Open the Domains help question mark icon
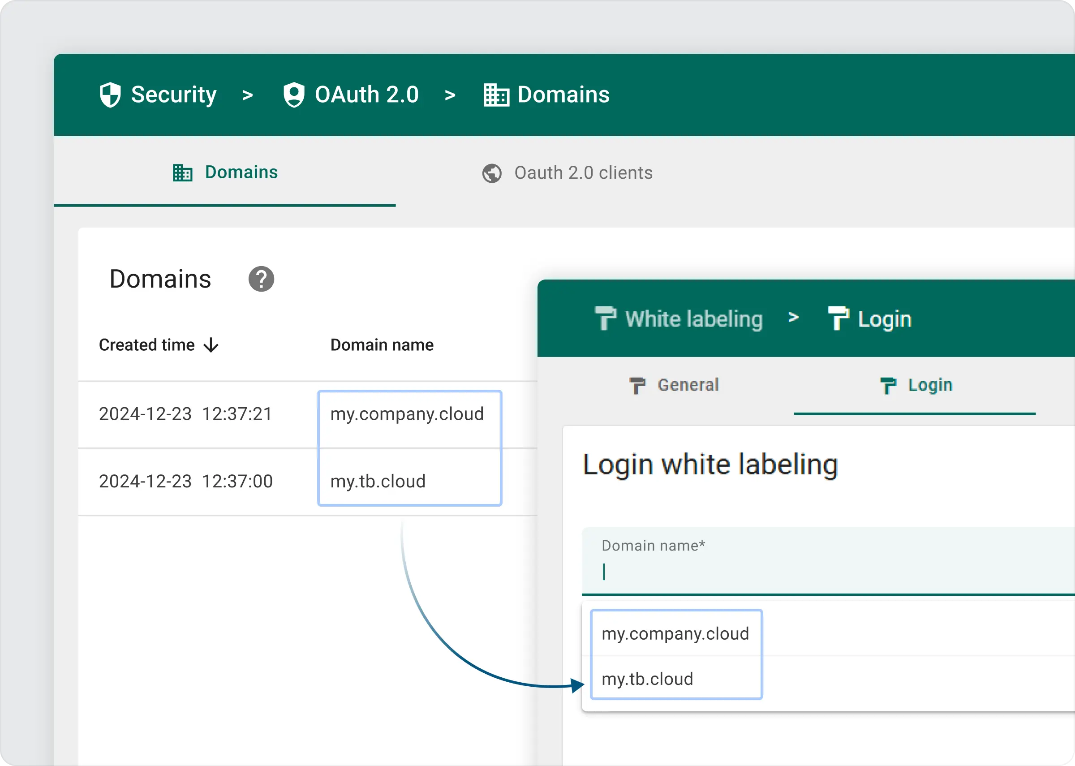Viewport: 1075px width, 766px height. 261,279
